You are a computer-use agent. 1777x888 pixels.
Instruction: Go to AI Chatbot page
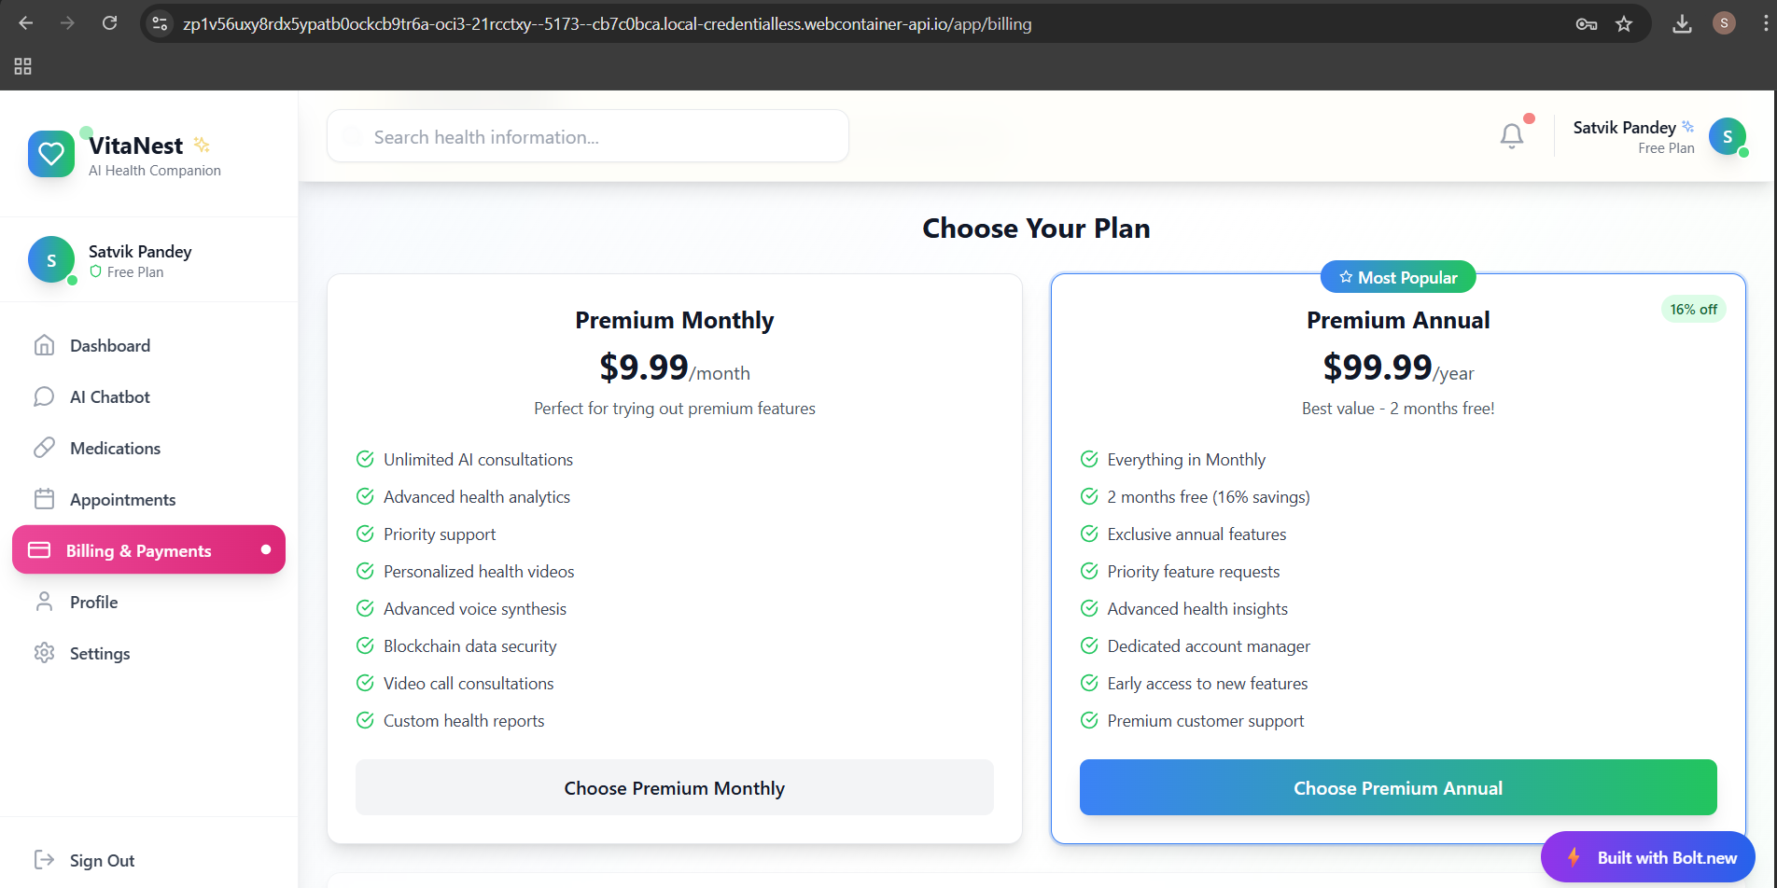149,396
